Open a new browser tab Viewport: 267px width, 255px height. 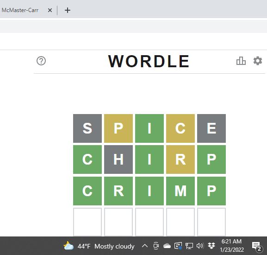(68, 10)
